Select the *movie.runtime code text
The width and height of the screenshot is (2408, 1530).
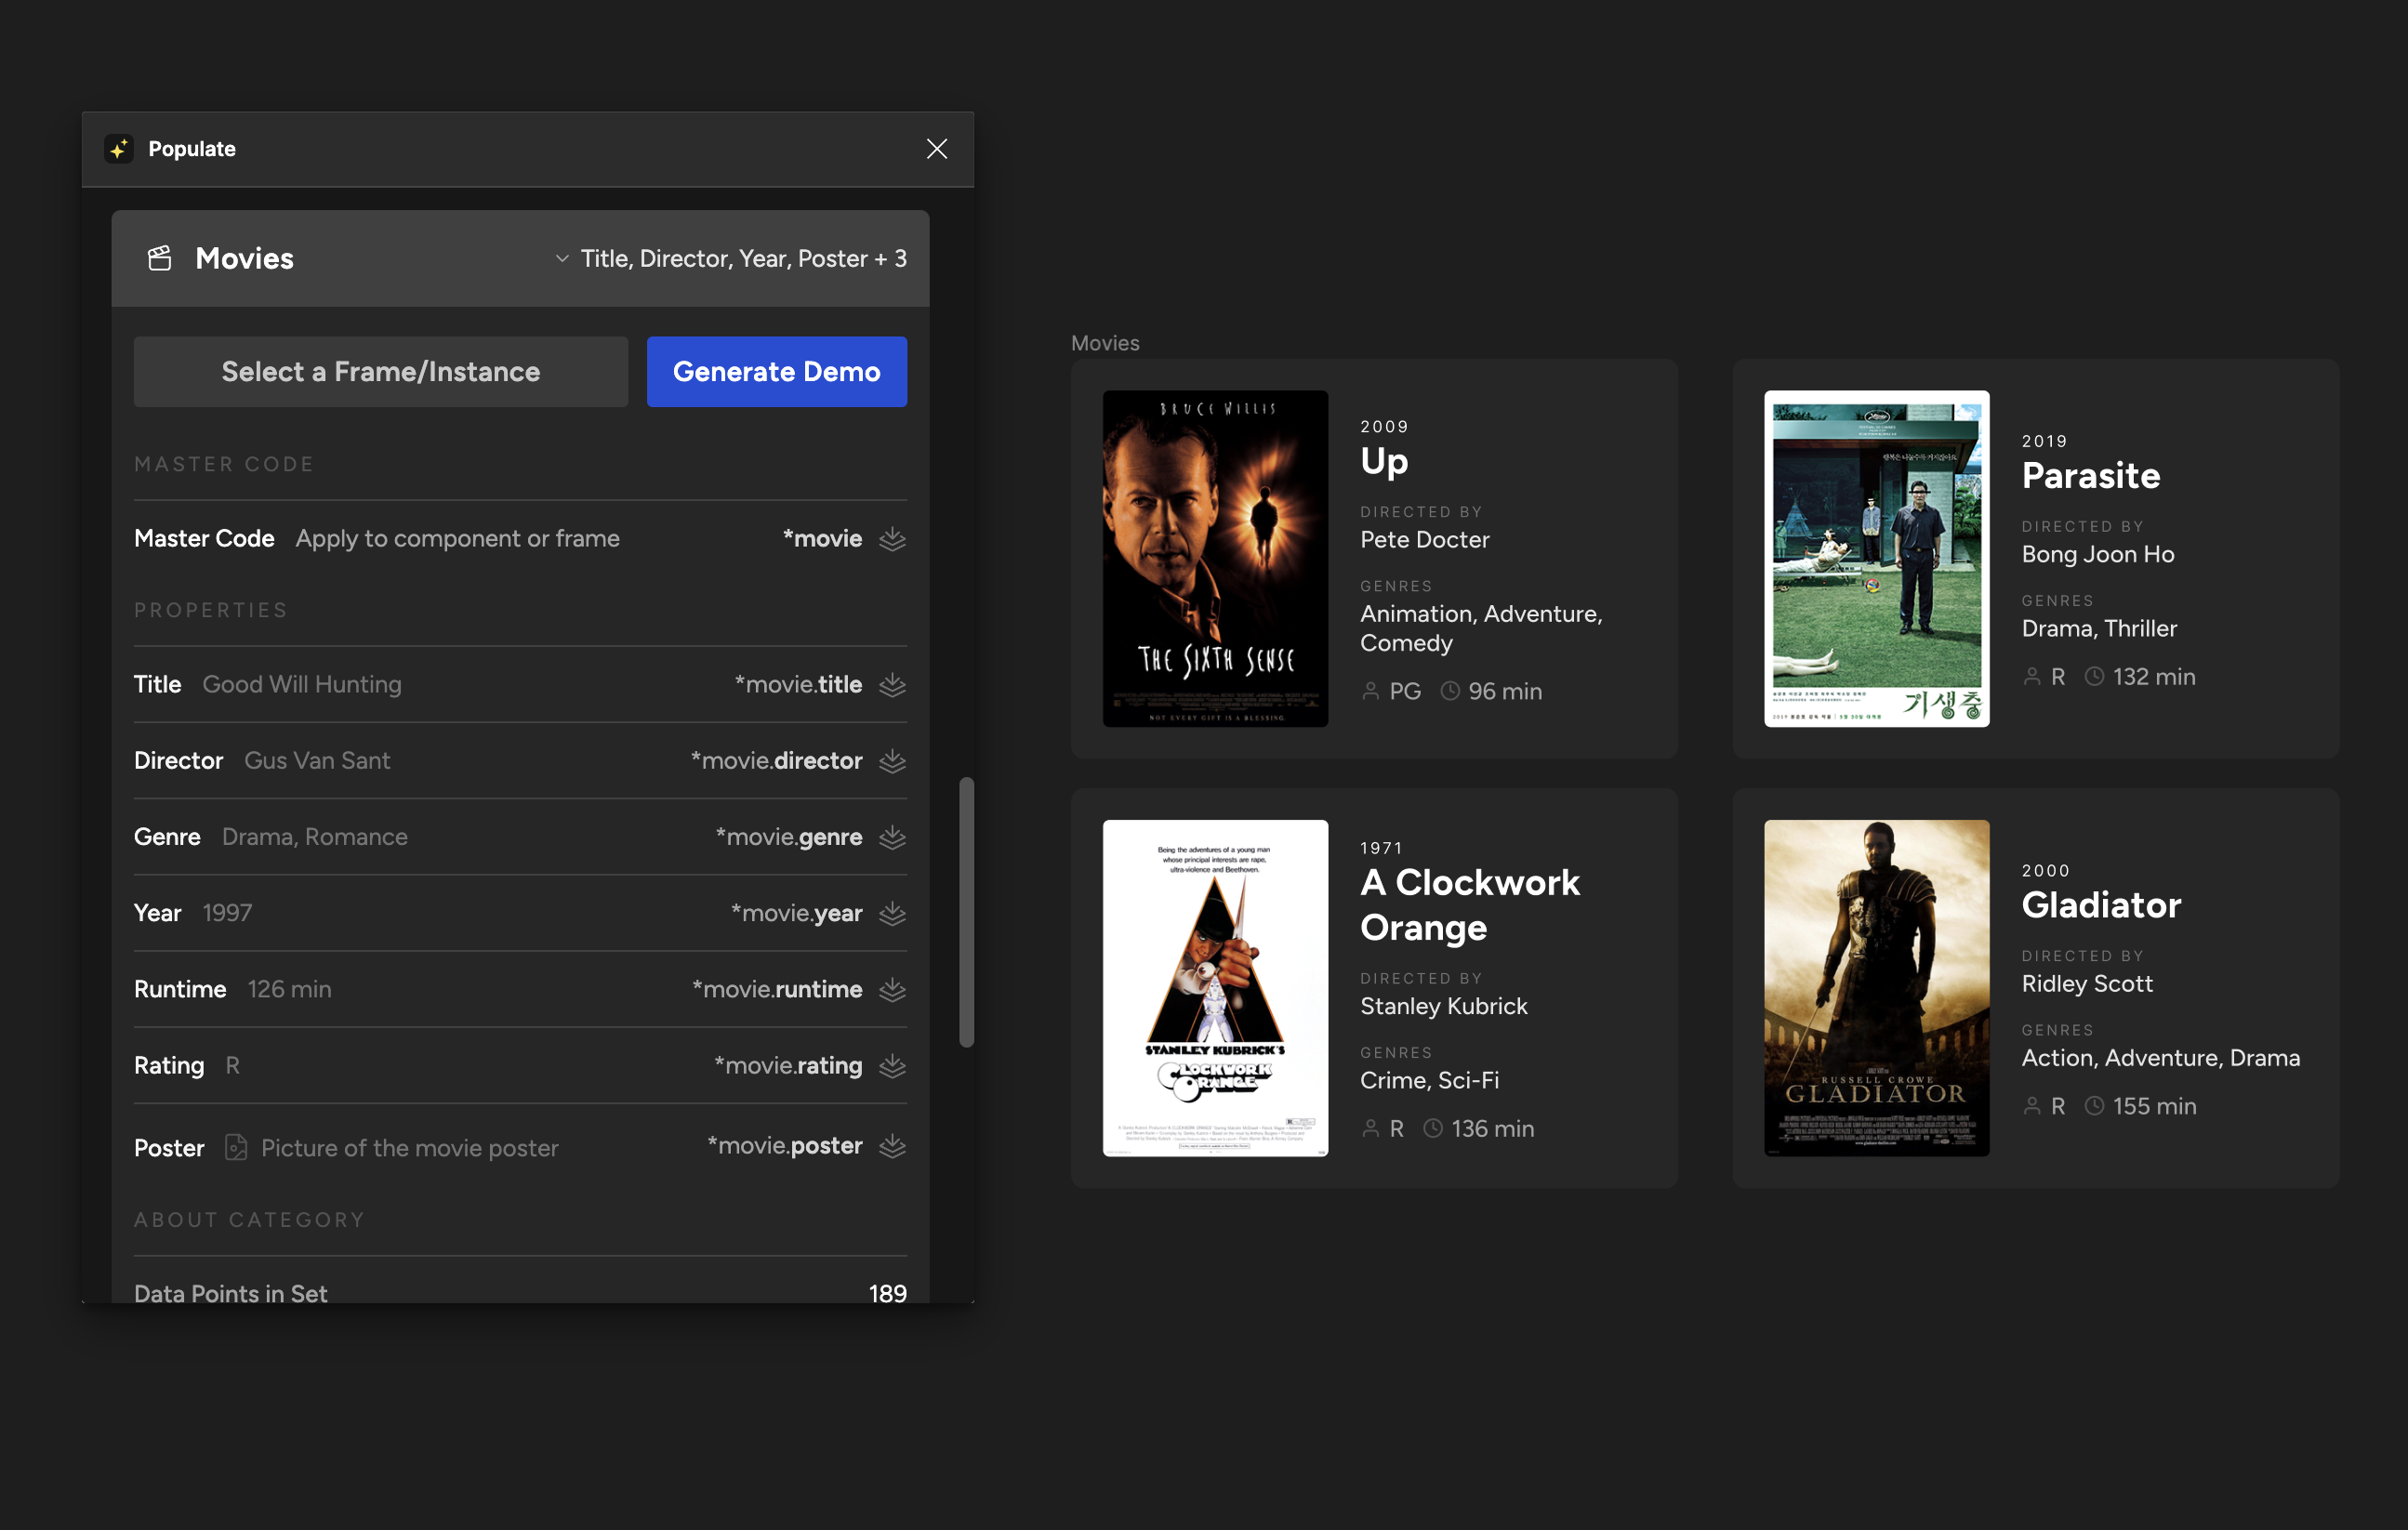777,989
